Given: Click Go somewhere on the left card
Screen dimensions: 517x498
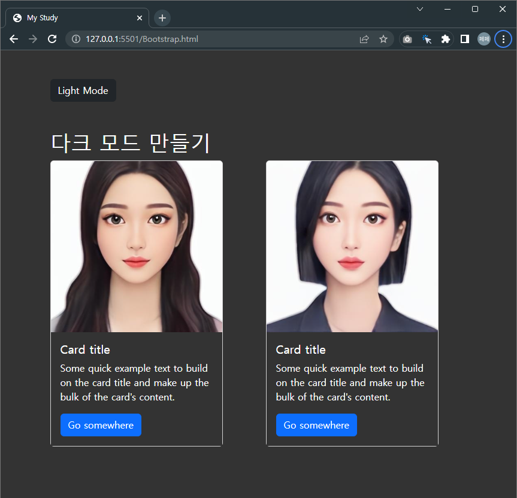Looking at the screenshot, I should 101,425.
